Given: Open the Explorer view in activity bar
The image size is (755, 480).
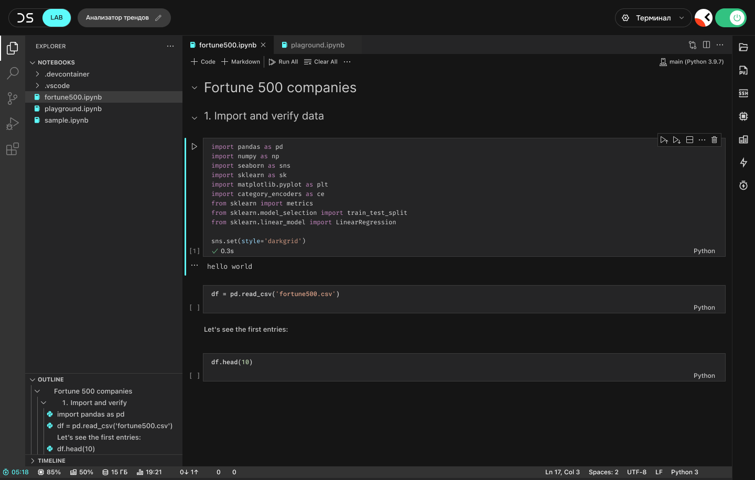Looking at the screenshot, I should click(x=13, y=48).
